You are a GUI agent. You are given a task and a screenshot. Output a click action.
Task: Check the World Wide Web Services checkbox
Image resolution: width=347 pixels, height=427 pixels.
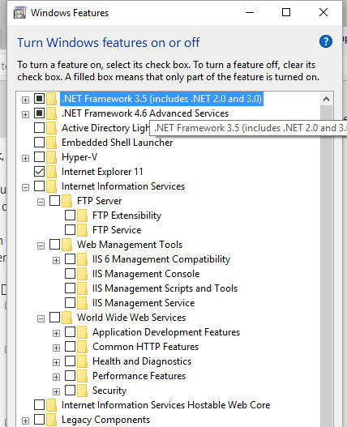tap(55, 317)
